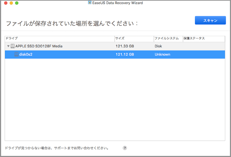Select the disk0s2 partition row
The image size is (231, 157).
click(x=115, y=54)
